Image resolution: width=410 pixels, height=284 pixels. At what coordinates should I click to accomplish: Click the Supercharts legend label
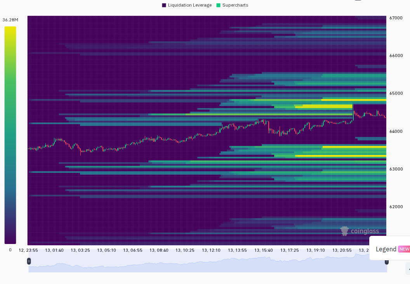pos(235,5)
